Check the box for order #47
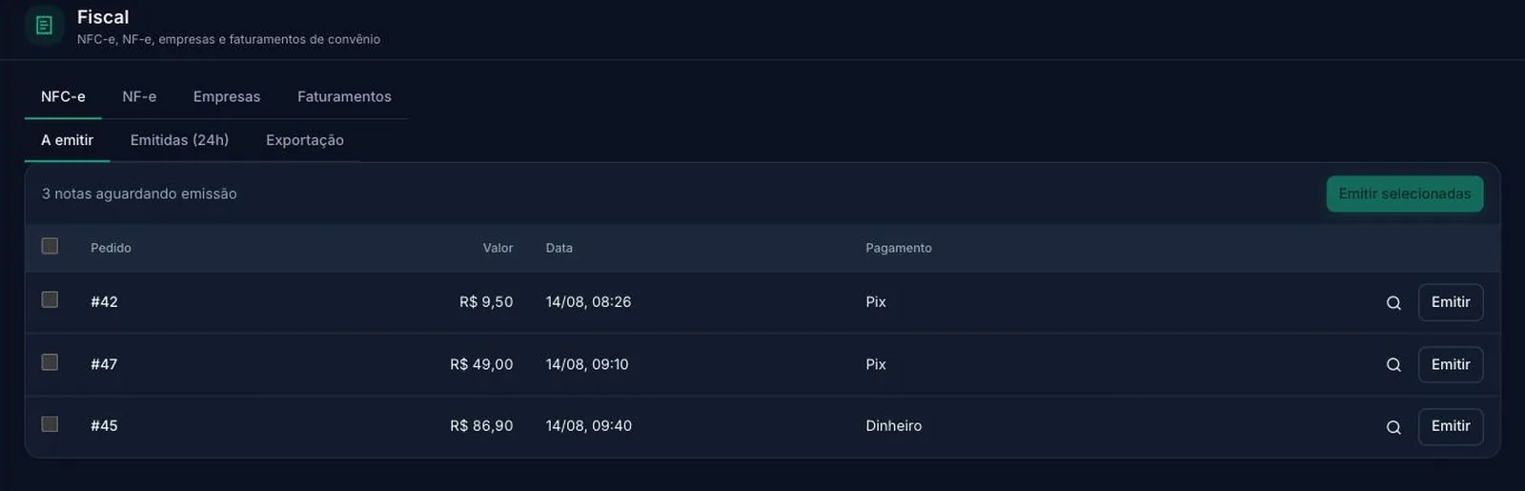1525x491 pixels. [x=51, y=362]
